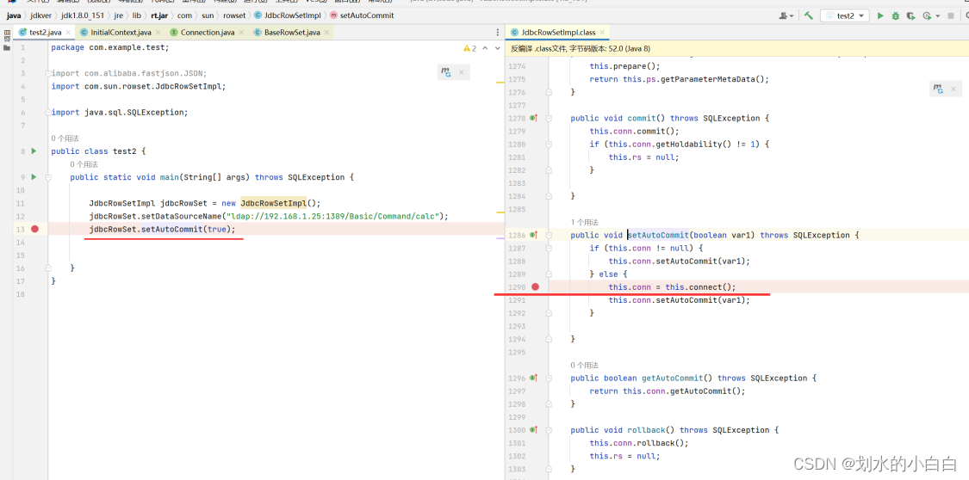
Task: Switch to the BaseRowSet.java tab
Action: tap(291, 32)
